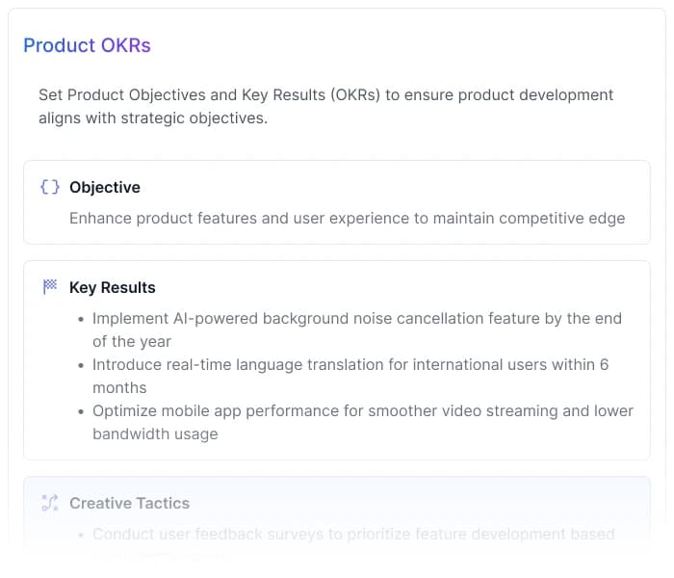Click the bullet point before 'Optimize mobile app'
Viewport: 674px width, 578px height.
coord(79,411)
